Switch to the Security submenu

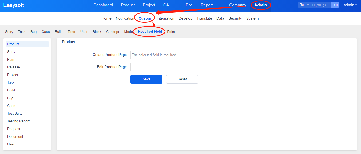[235, 18]
